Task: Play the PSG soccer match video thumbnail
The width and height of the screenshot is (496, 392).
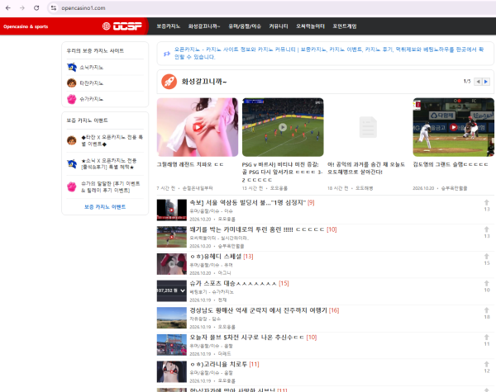Action: pos(283,127)
